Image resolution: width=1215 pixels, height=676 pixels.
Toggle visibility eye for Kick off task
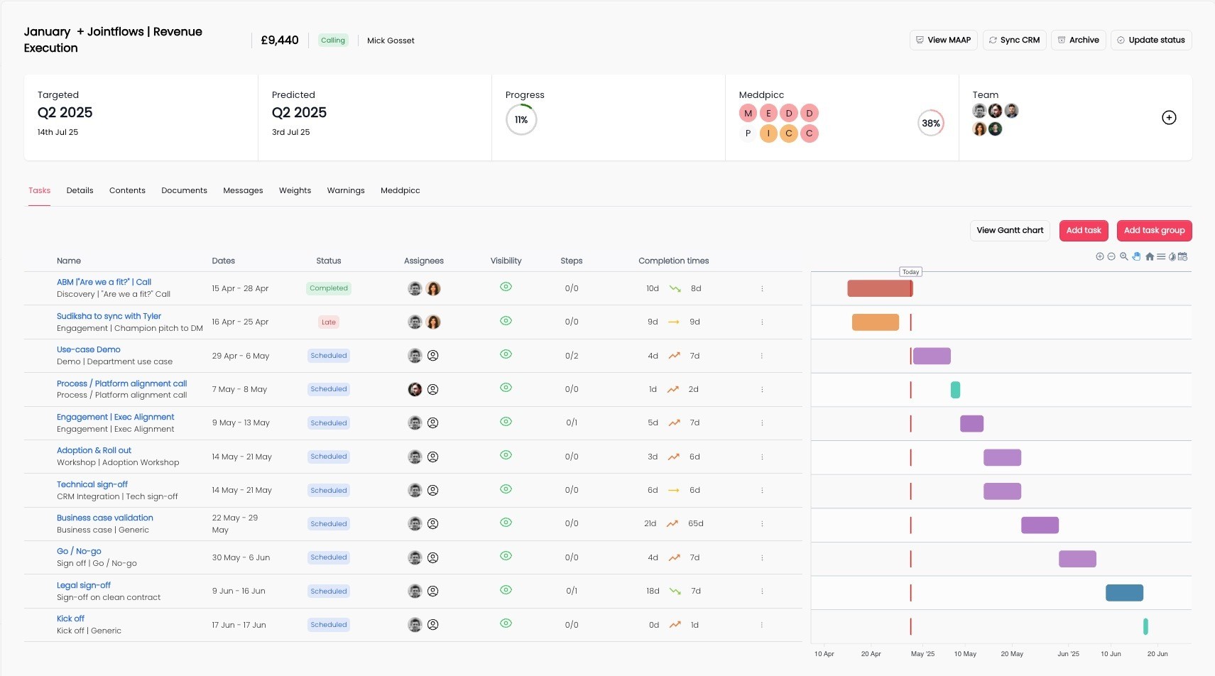click(x=506, y=623)
